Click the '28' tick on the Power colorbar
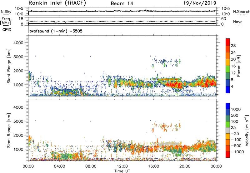The image size is (250, 173). 233,46
